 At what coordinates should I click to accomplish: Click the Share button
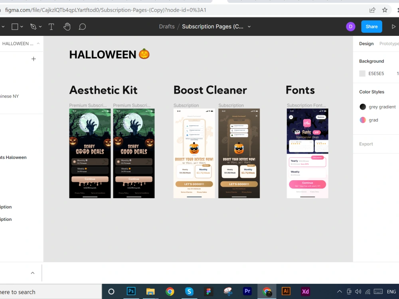pos(371,26)
